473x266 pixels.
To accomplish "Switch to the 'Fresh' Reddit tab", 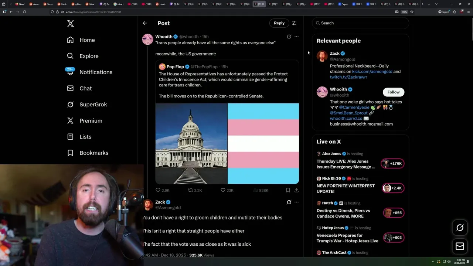I will coord(62,4).
